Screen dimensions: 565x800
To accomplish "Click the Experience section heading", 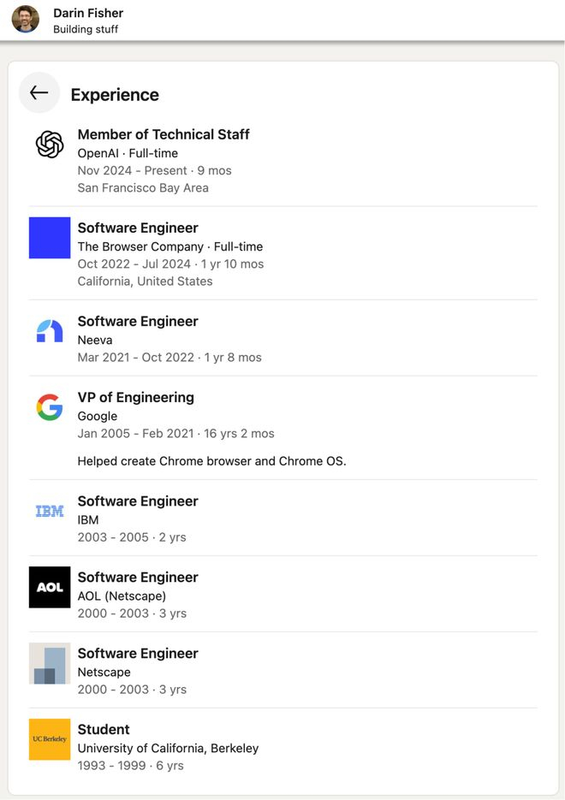I will (115, 95).
